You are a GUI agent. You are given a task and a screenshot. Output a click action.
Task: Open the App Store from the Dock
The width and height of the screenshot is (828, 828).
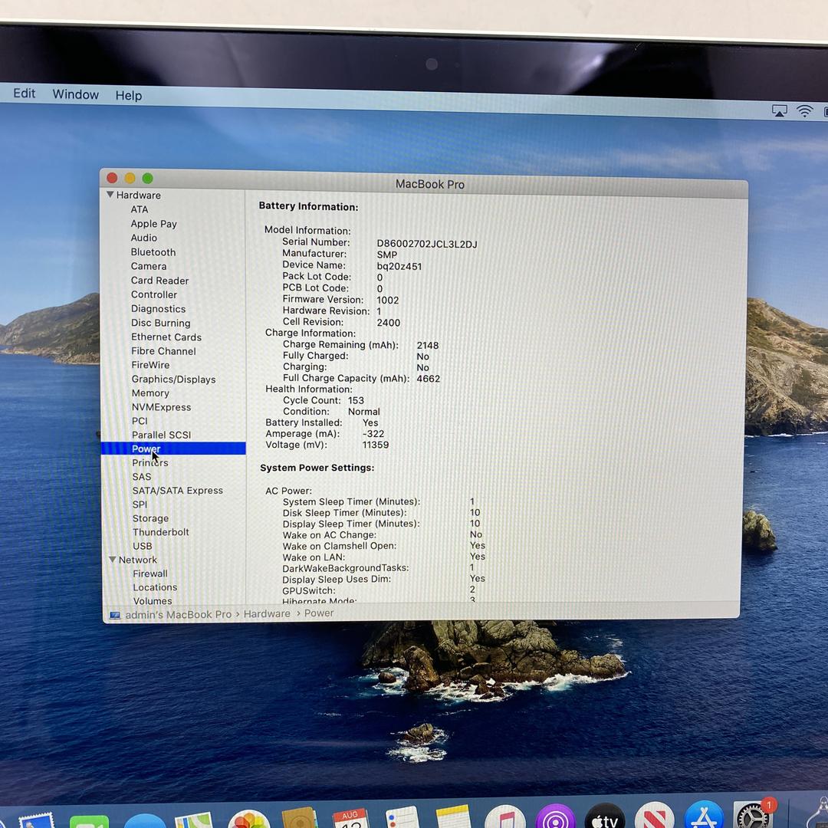[x=704, y=814]
